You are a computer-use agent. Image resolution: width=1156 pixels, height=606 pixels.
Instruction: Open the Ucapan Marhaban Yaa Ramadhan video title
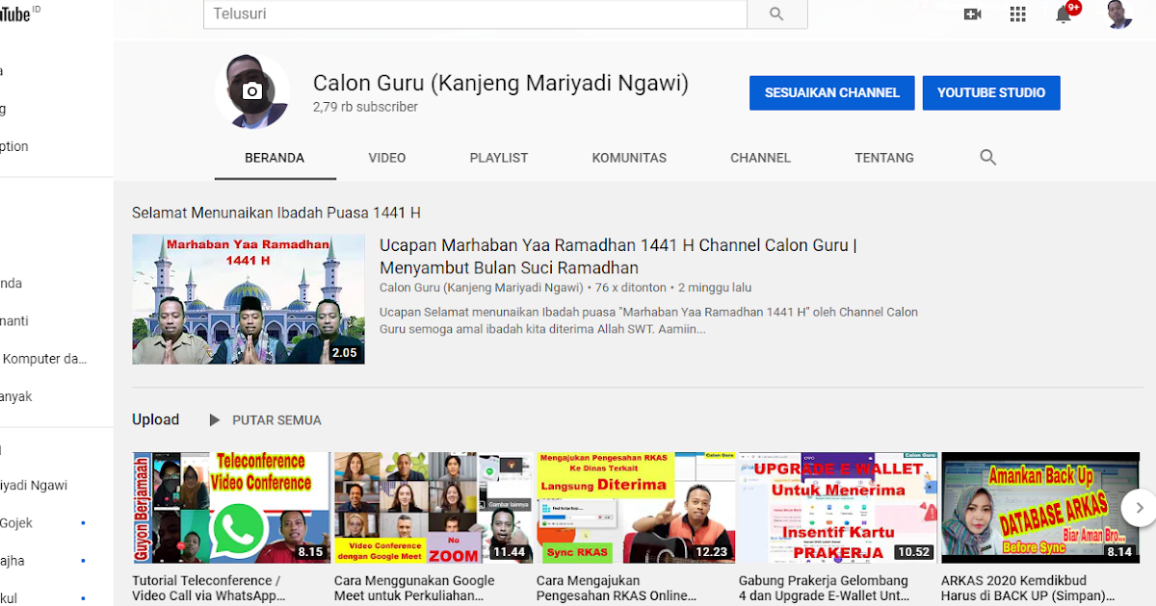[617, 256]
